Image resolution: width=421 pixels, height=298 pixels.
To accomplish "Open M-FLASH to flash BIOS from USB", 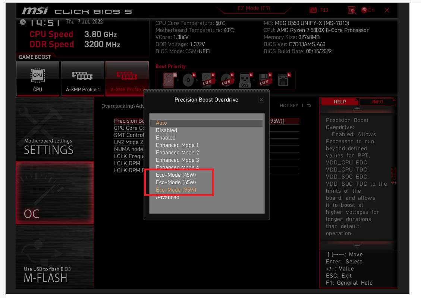I will [x=55, y=257].
